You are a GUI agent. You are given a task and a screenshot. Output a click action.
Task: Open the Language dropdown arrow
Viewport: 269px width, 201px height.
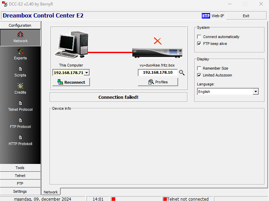256,92
